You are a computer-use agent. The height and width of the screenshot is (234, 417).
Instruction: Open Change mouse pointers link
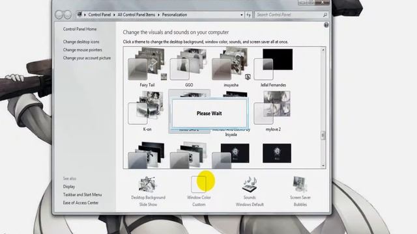click(83, 50)
